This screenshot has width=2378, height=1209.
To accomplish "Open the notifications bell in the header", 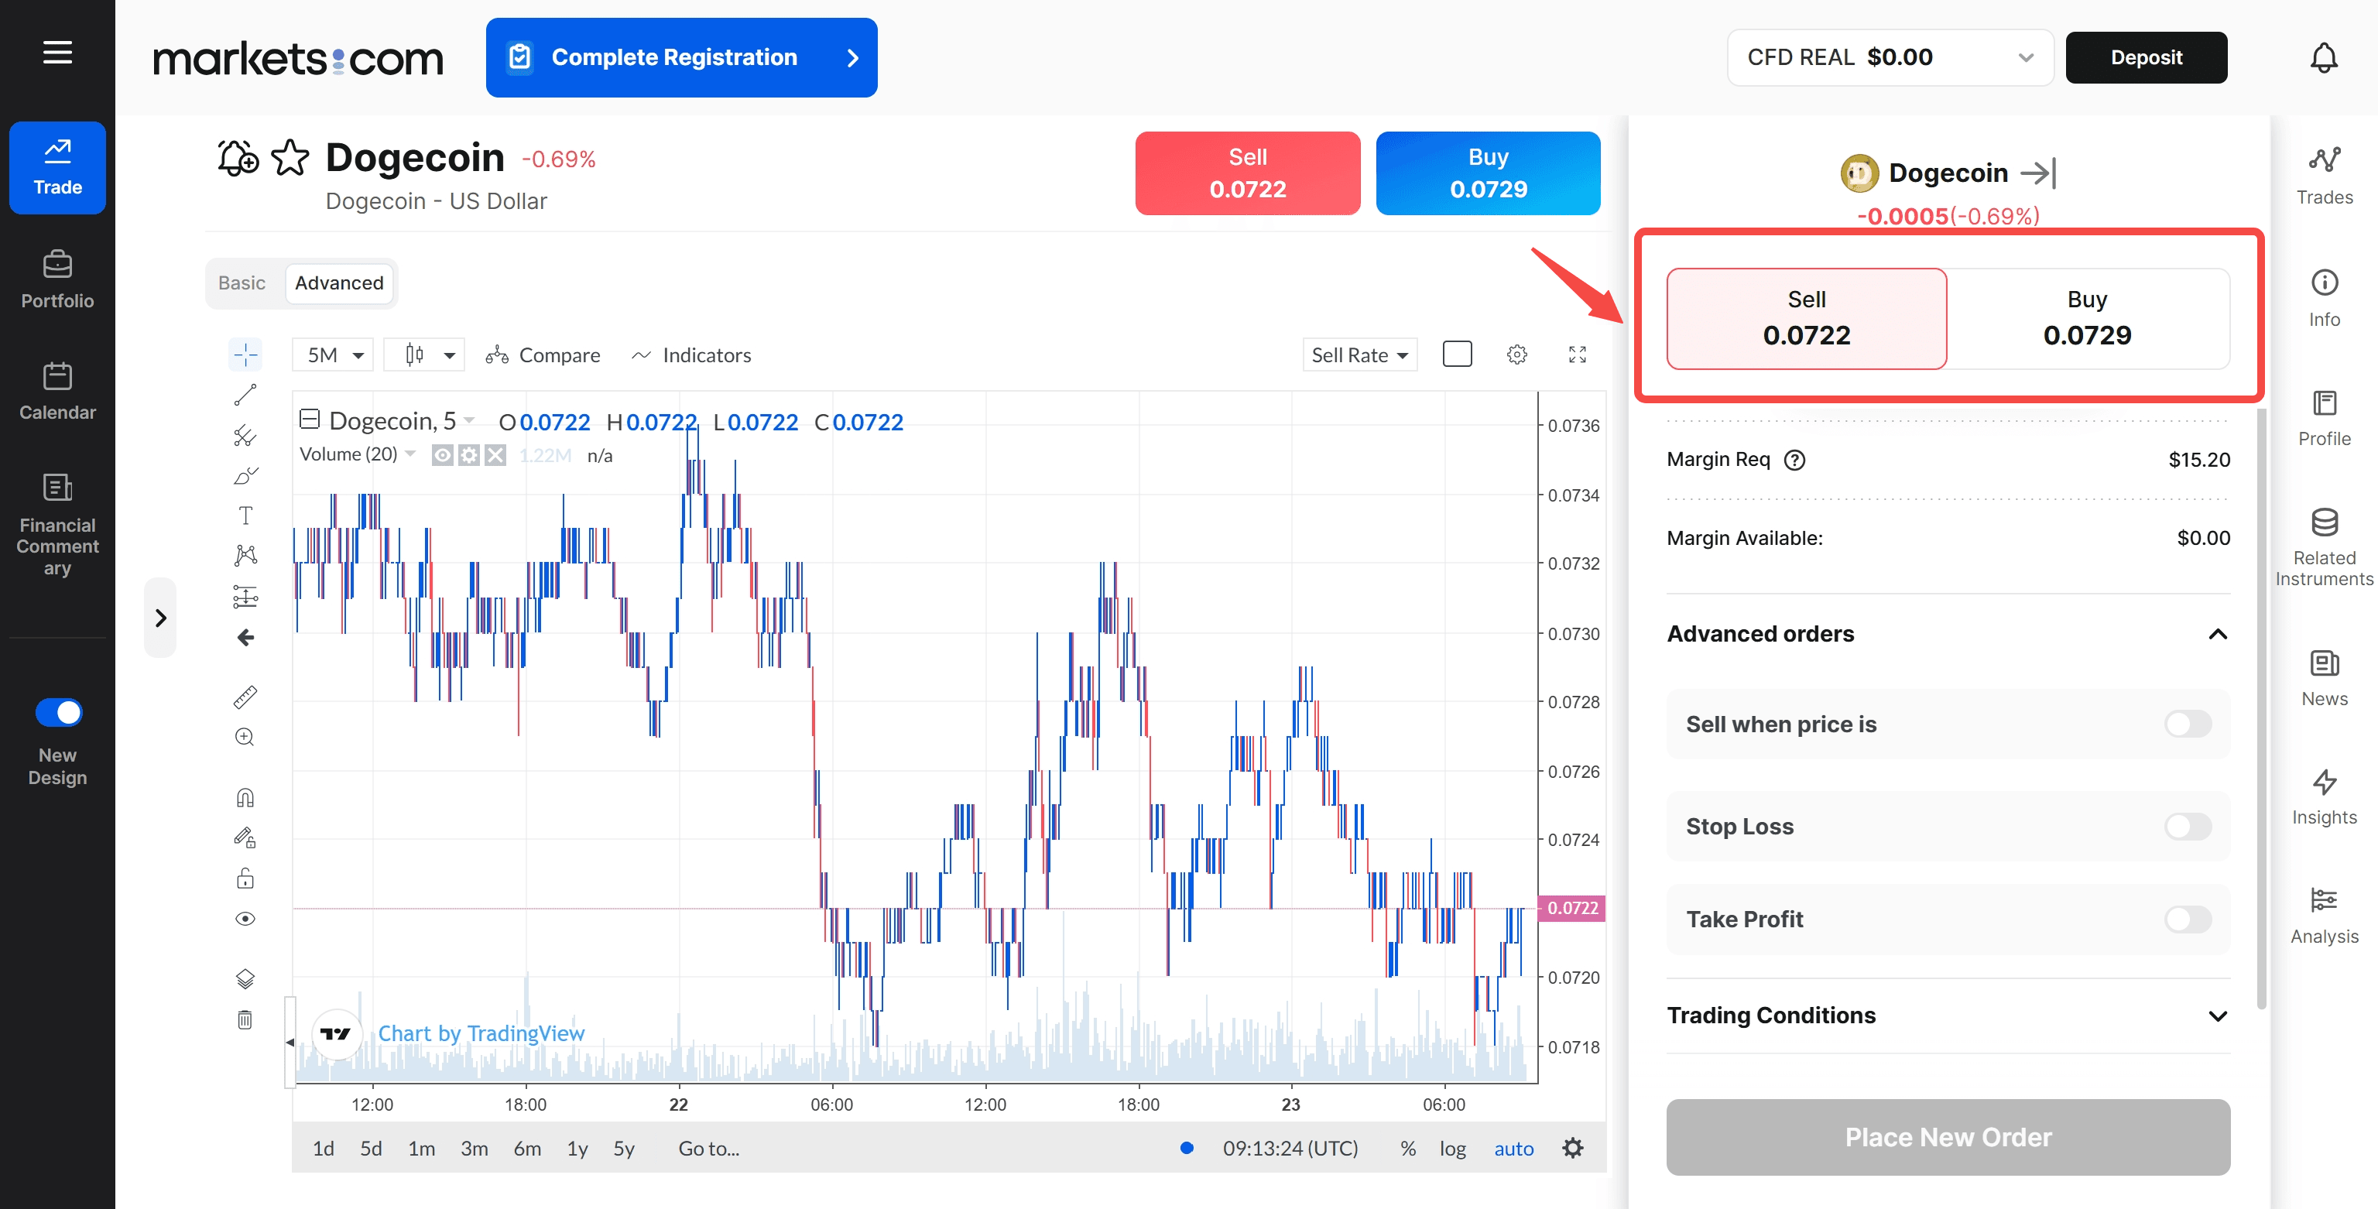I will tap(2324, 57).
